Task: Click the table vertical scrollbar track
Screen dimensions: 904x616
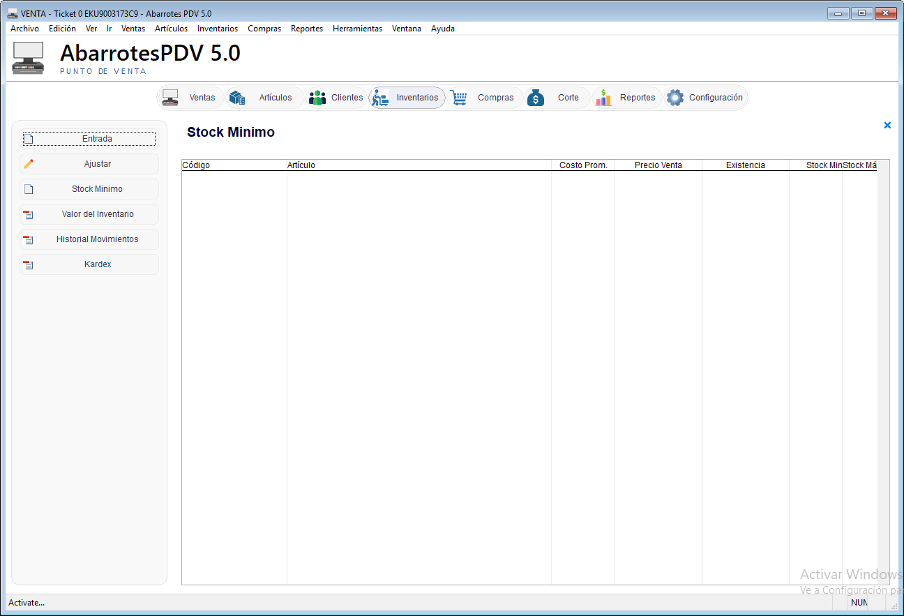Action: point(883,372)
